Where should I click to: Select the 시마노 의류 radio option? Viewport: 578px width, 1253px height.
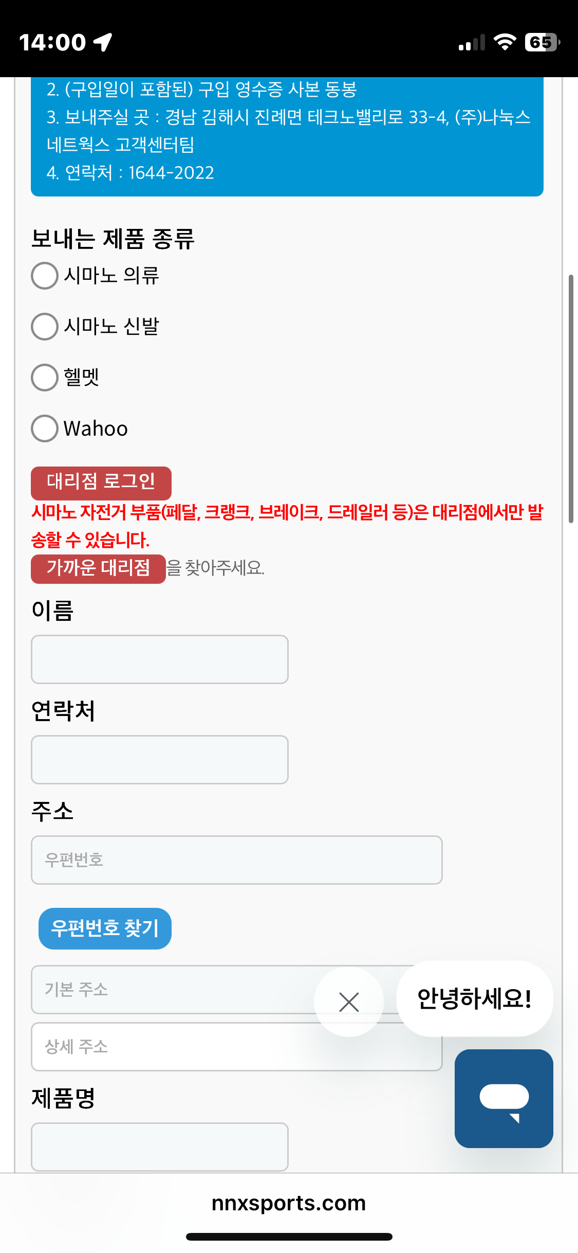(x=45, y=276)
